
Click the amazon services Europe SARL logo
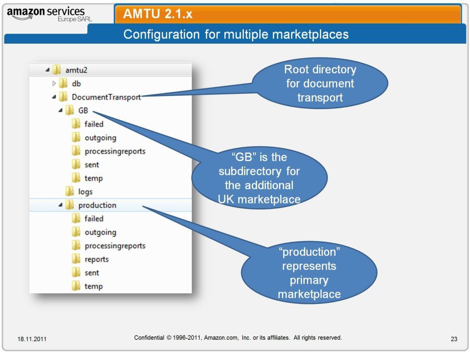point(50,14)
